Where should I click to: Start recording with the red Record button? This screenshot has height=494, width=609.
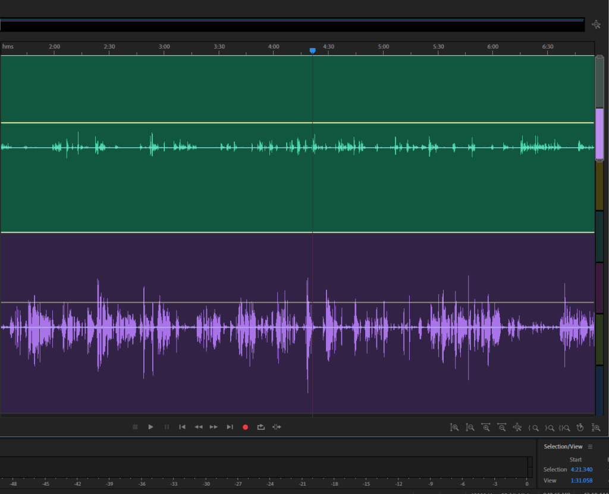coord(245,427)
